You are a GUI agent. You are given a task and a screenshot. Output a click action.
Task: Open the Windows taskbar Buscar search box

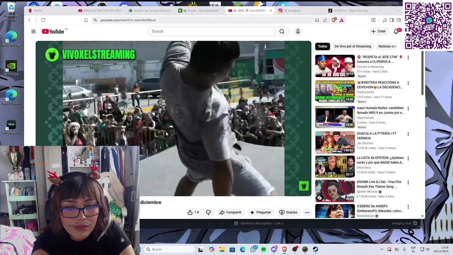pyautogui.click(x=170, y=249)
